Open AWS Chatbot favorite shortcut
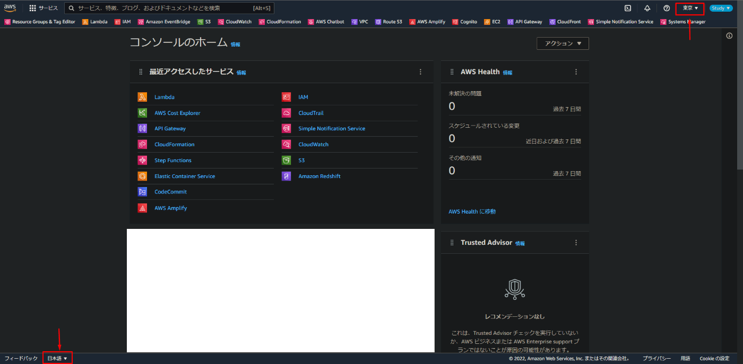 tap(326, 22)
